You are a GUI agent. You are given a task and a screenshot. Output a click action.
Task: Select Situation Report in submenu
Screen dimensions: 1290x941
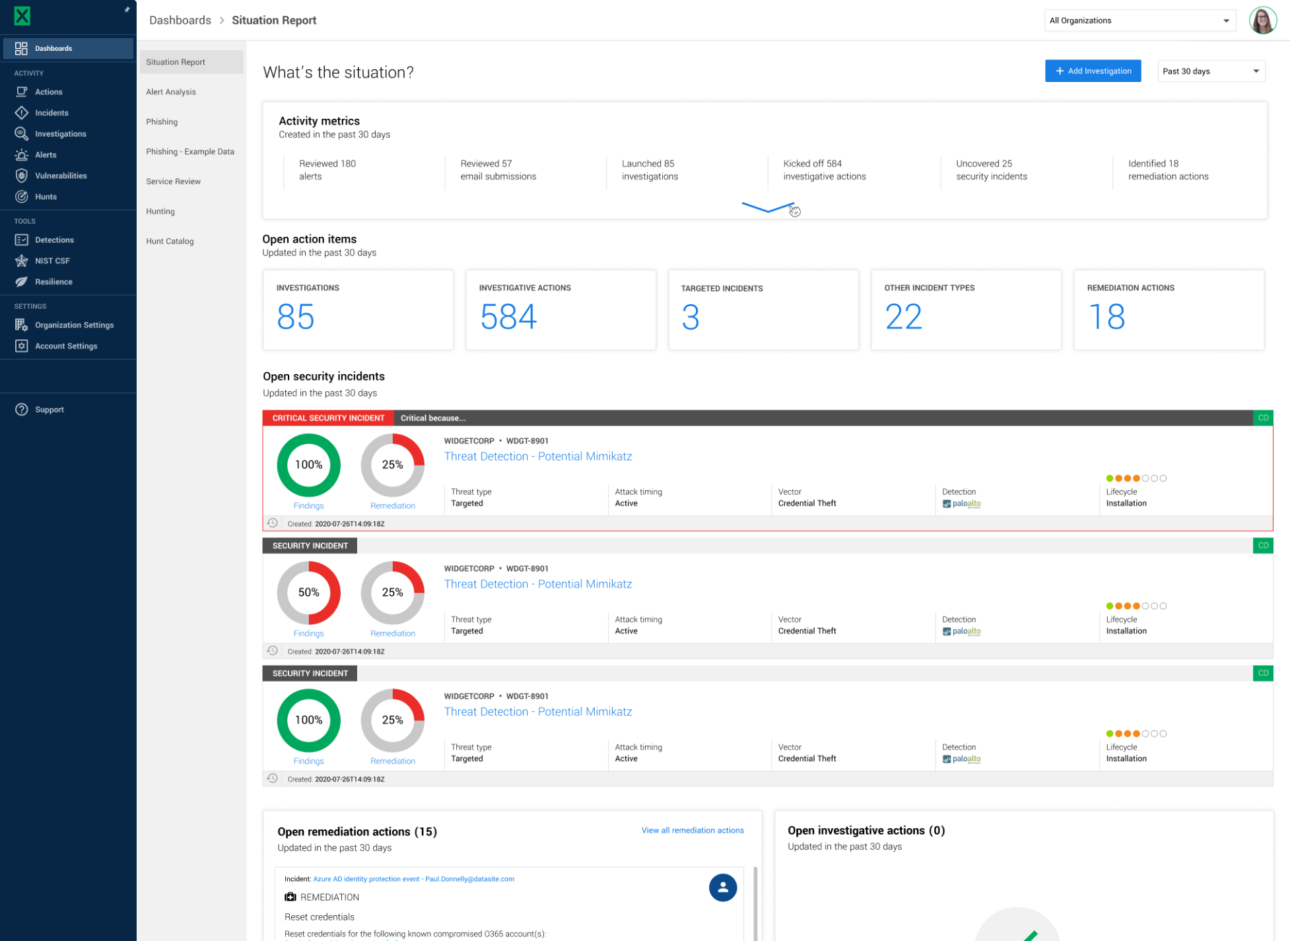pyautogui.click(x=191, y=62)
